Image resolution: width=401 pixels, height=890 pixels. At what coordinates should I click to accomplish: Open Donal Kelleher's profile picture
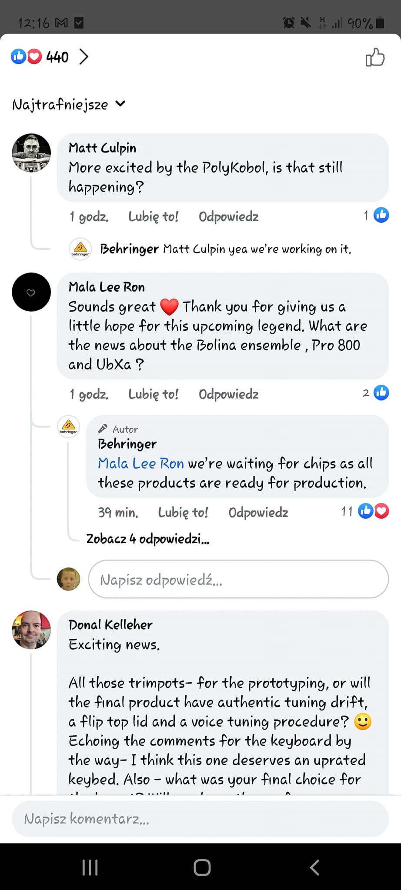pos(31,630)
